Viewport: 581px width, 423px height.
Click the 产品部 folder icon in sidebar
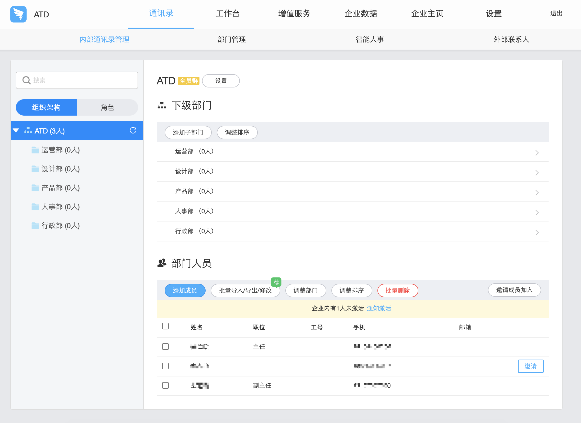35,188
